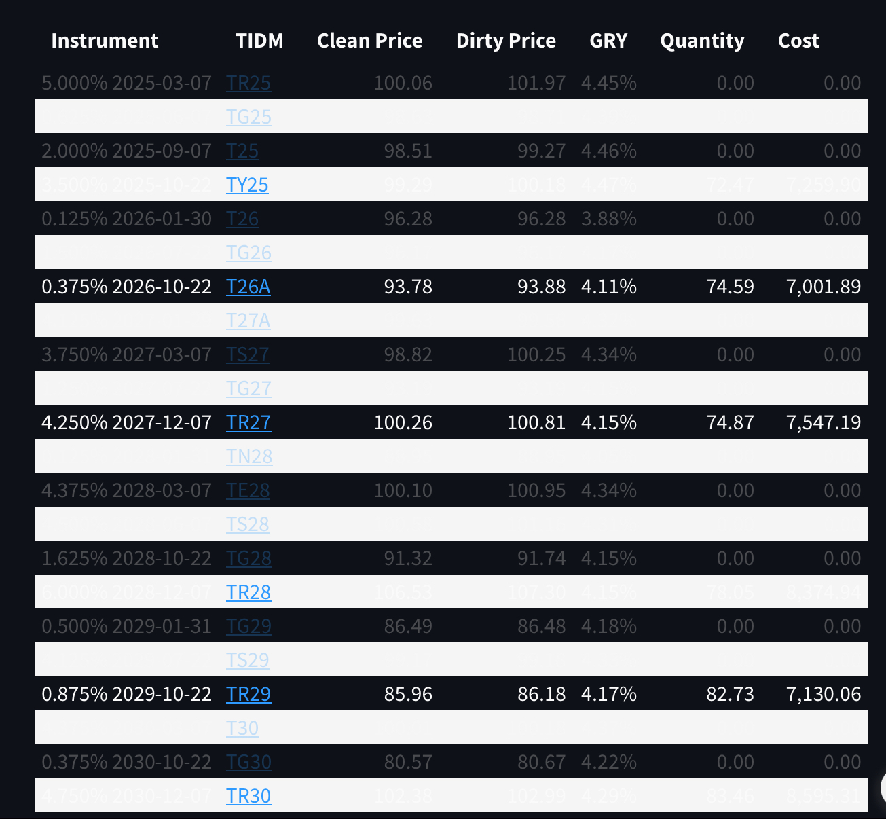The image size is (886, 819).
Task: Click clean price 93.78
Action: pyautogui.click(x=408, y=287)
